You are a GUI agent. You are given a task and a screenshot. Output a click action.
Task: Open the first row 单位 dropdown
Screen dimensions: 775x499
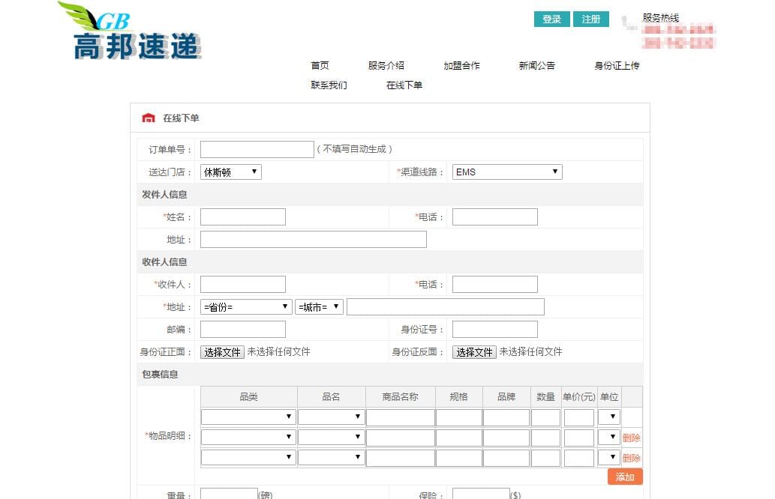609,417
